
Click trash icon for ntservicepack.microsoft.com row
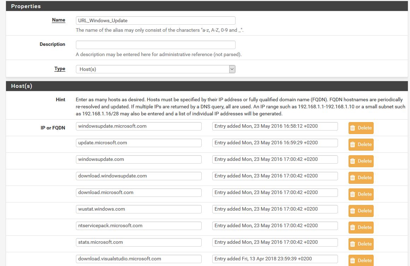click(352, 228)
